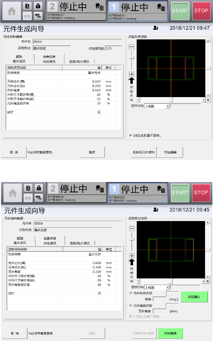Click zoom slider handle in 09:45 screen
The width and height of the screenshot is (213, 341).
coord(132,239)
